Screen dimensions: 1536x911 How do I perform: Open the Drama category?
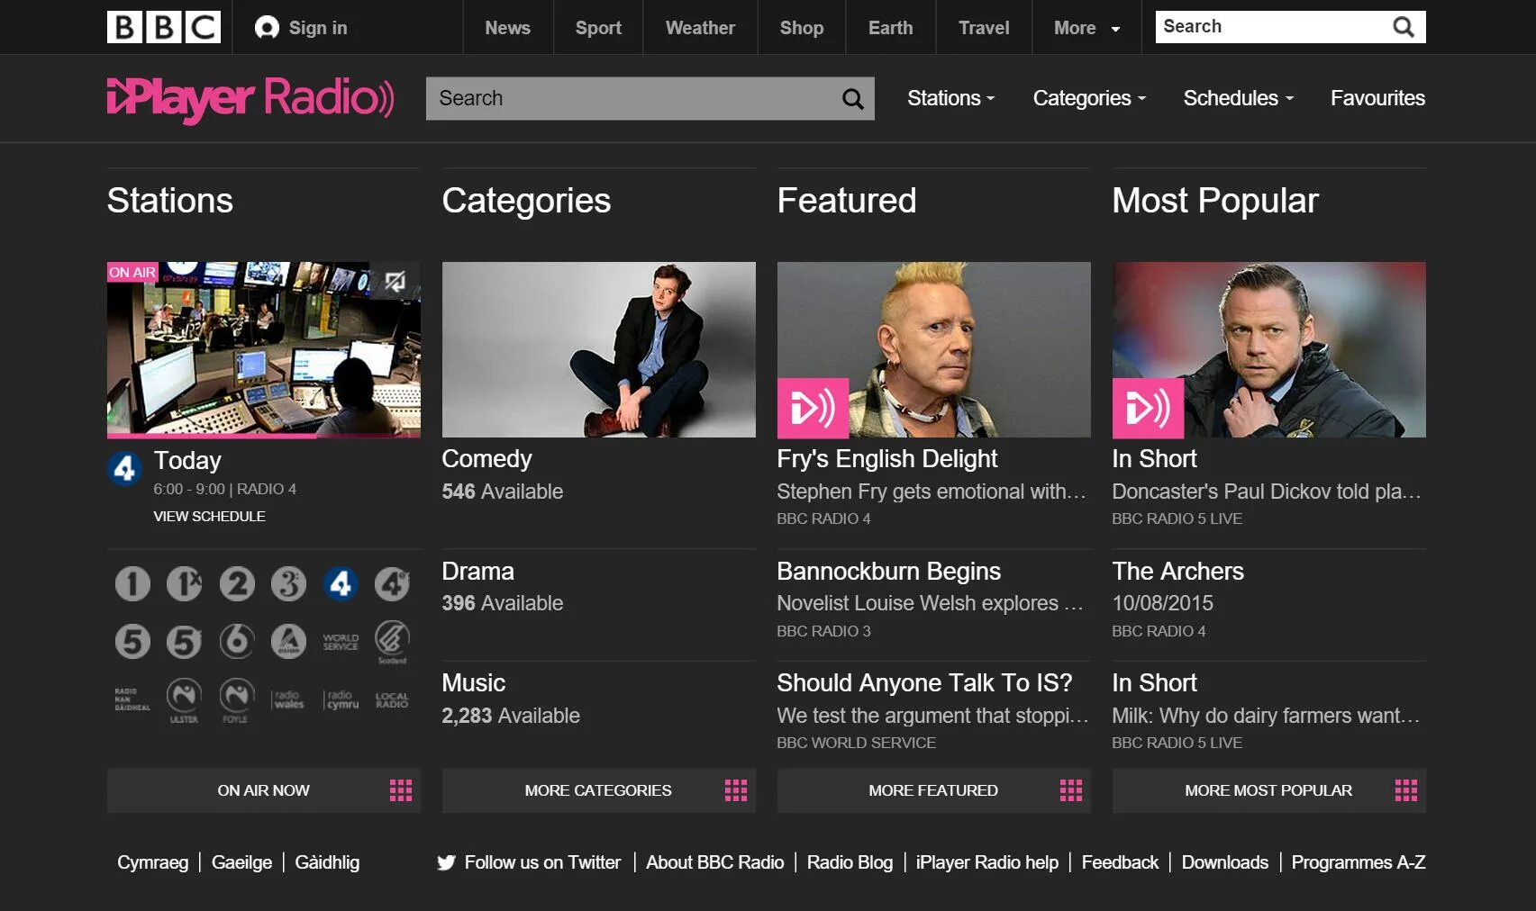pyautogui.click(x=477, y=572)
